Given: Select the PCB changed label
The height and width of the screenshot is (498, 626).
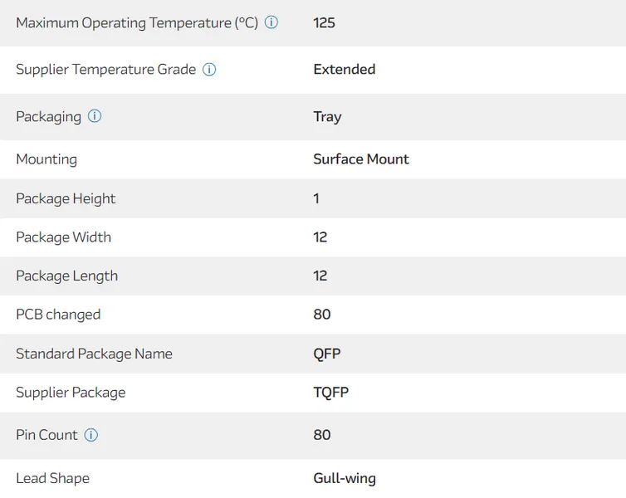Looking at the screenshot, I should pos(58,315).
